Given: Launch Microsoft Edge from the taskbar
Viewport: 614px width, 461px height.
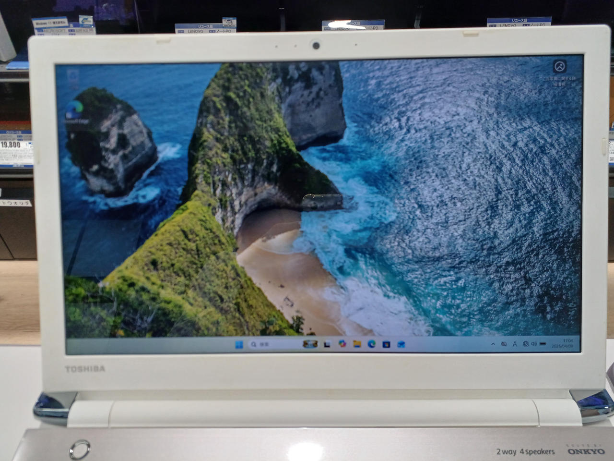Looking at the screenshot, I should (x=372, y=344).
